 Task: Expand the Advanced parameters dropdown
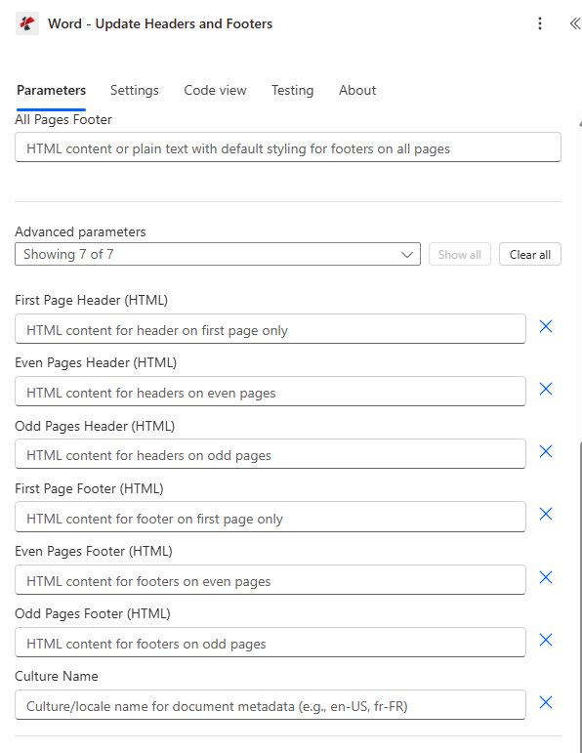coord(218,254)
